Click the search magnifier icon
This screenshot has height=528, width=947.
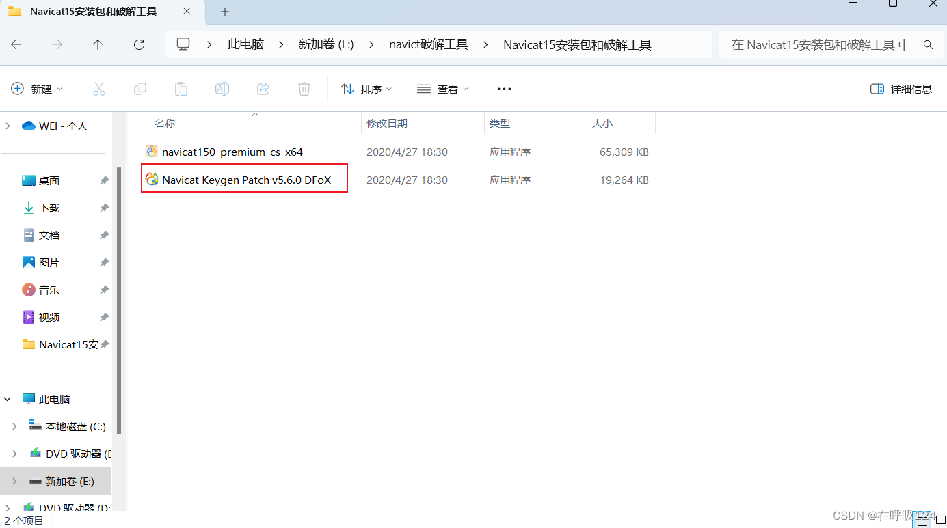pyautogui.click(x=928, y=44)
